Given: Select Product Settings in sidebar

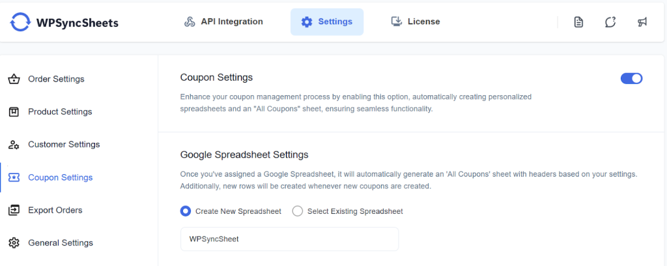Looking at the screenshot, I should [x=60, y=112].
